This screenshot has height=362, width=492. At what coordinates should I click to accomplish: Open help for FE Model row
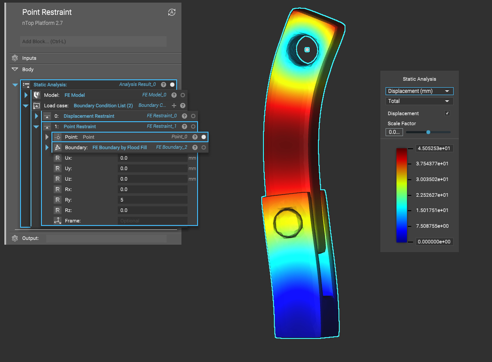coord(174,95)
